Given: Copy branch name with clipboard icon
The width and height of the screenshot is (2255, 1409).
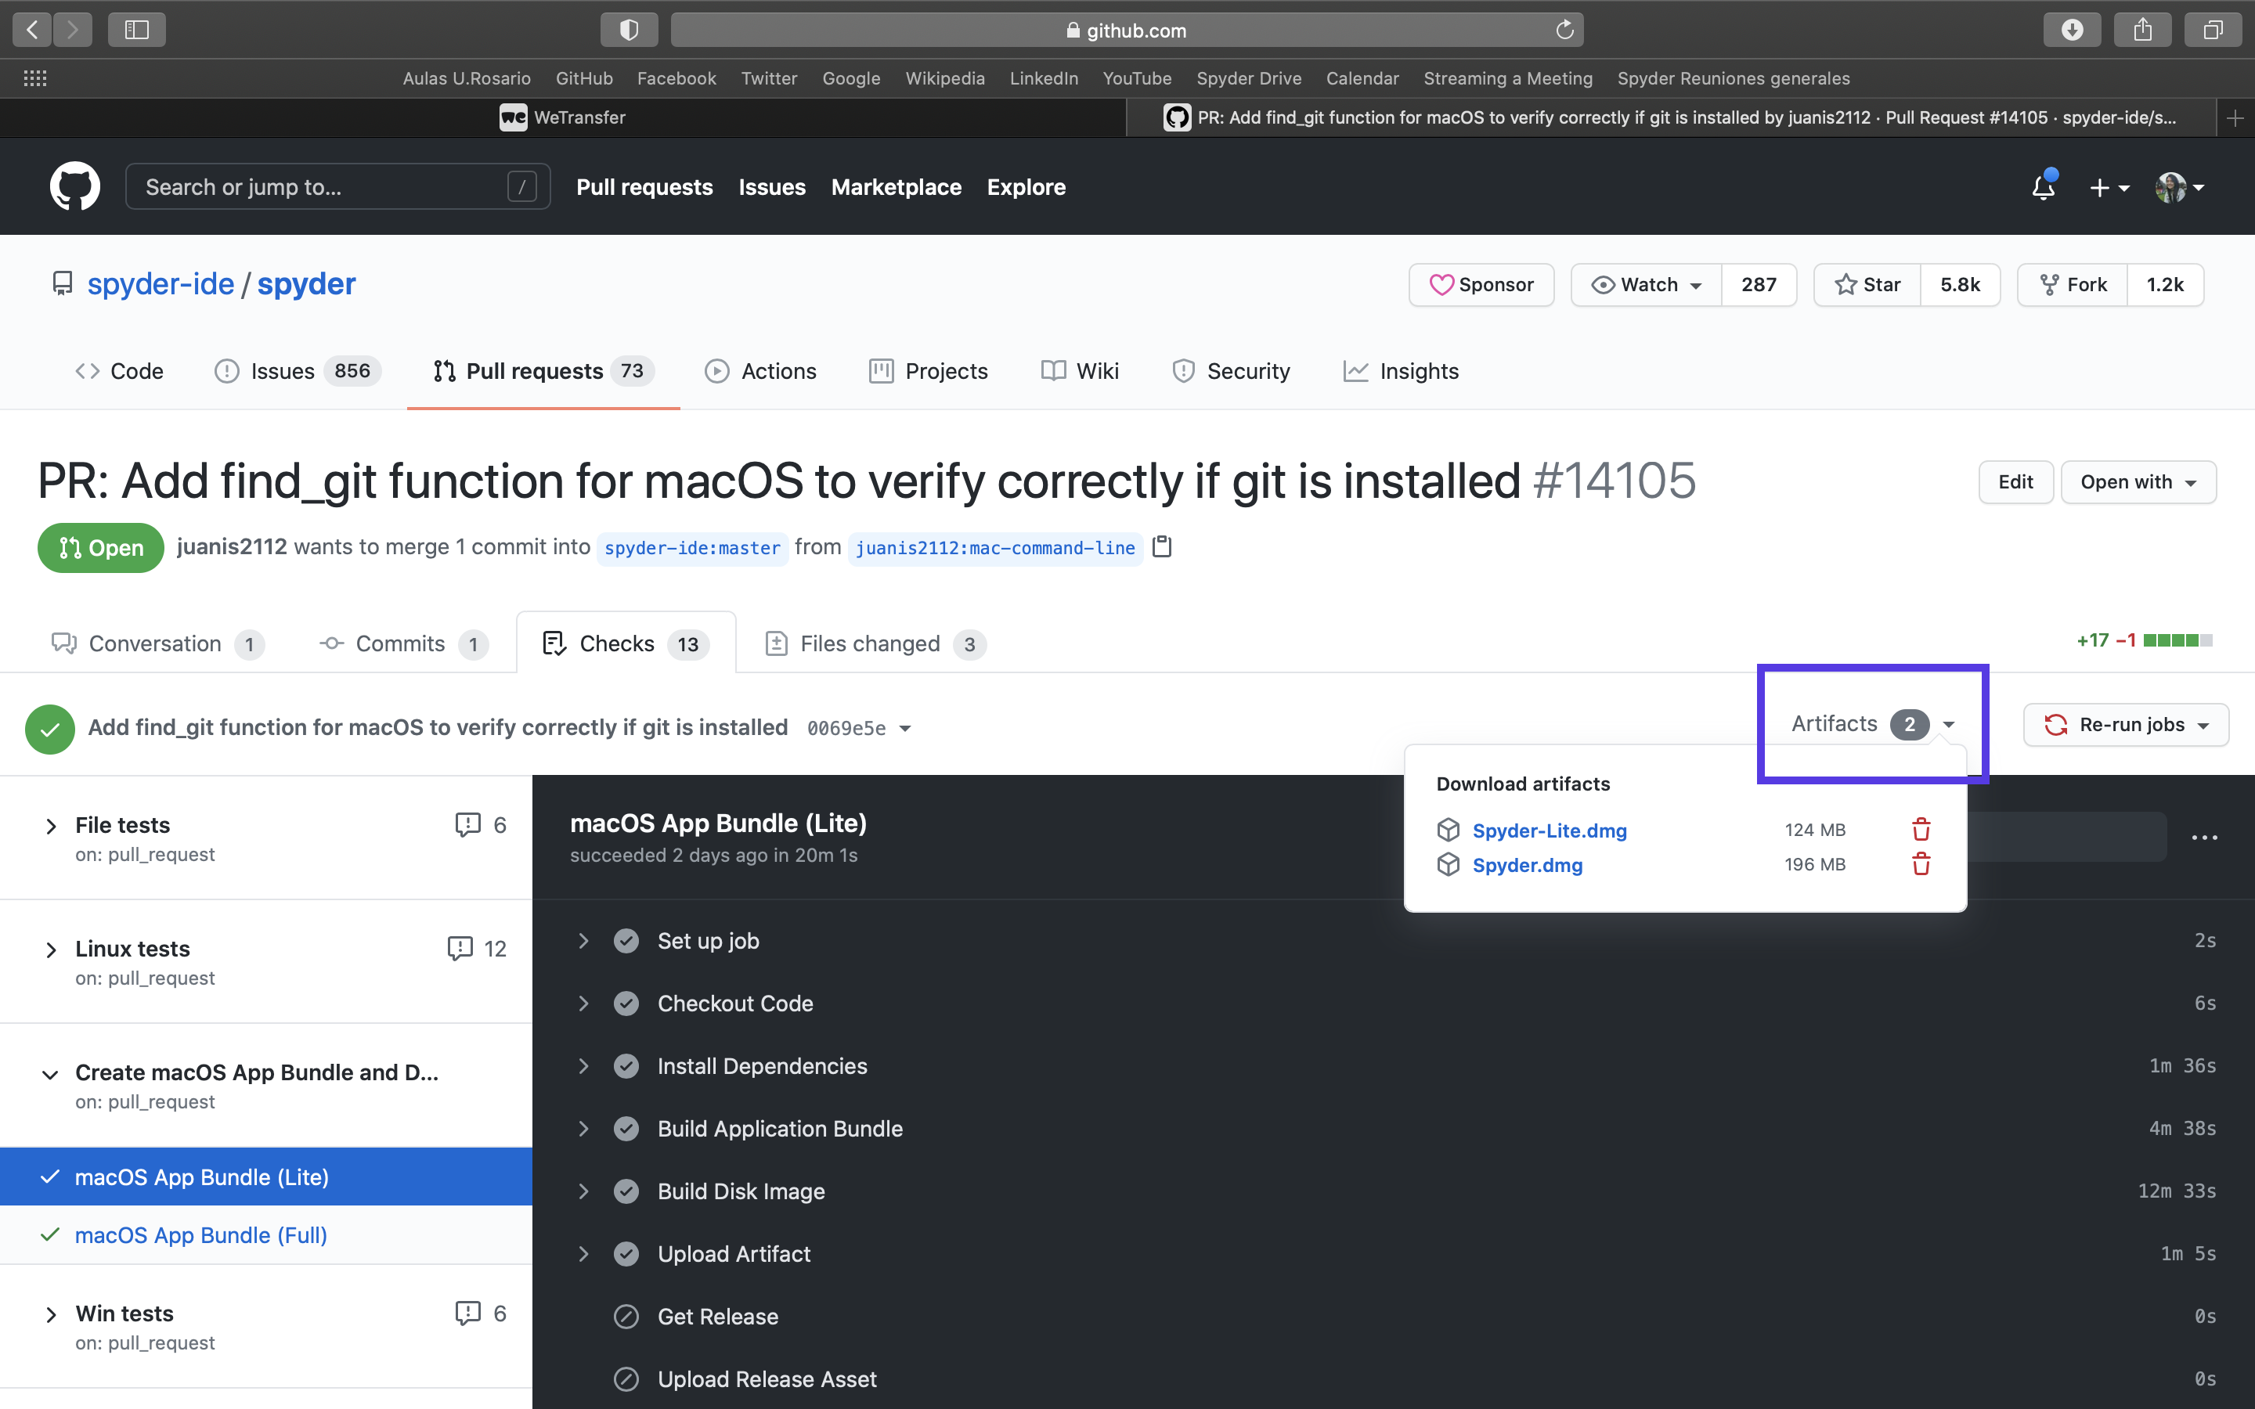Looking at the screenshot, I should 1162,547.
